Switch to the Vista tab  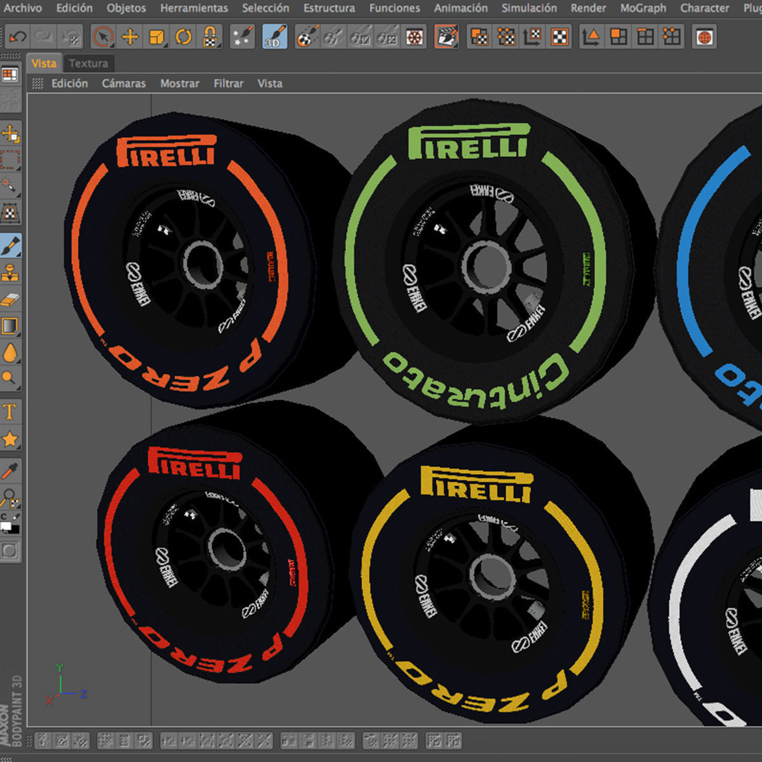pyautogui.click(x=44, y=63)
